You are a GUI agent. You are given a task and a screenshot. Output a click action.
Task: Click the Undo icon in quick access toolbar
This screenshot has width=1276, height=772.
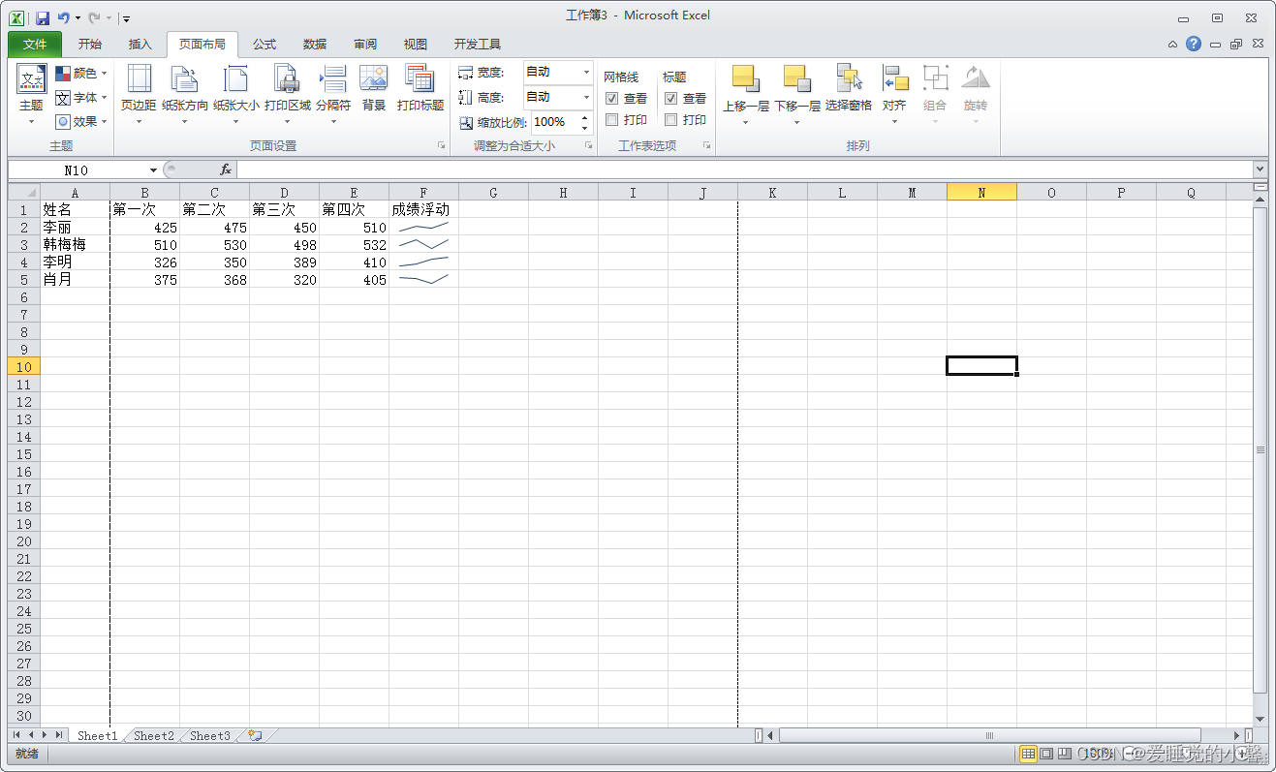click(x=64, y=17)
